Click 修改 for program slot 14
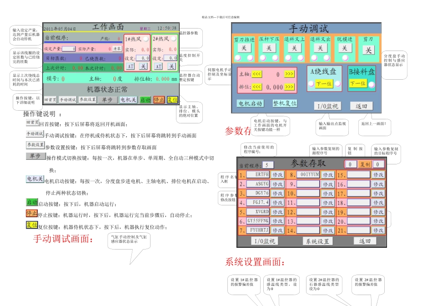The image size is (432, 306). pyautogui.click(x=328, y=230)
